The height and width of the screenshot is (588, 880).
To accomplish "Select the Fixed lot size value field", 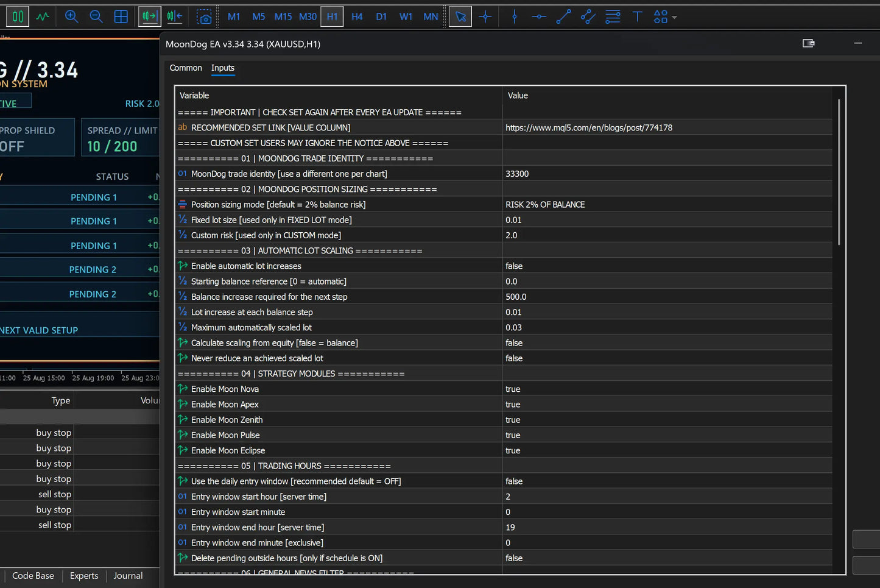I will (x=667, y=220).
